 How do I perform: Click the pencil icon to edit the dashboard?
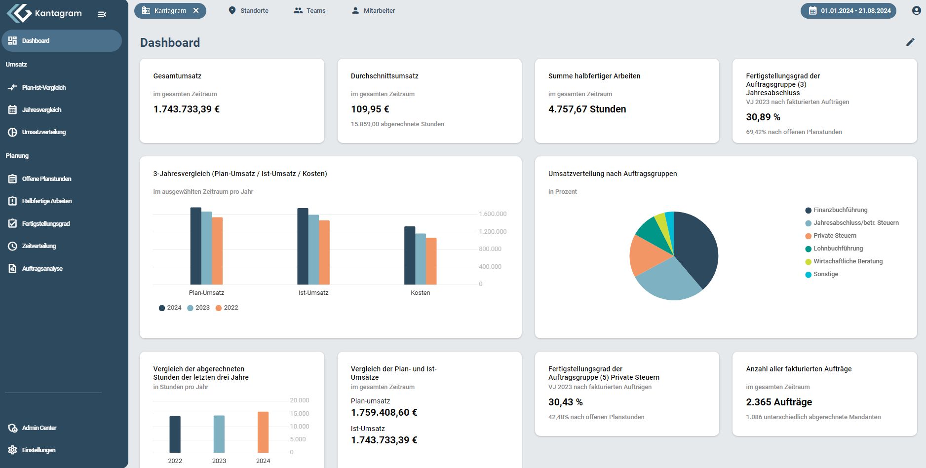pyautogui.click(x=910, y=42)
